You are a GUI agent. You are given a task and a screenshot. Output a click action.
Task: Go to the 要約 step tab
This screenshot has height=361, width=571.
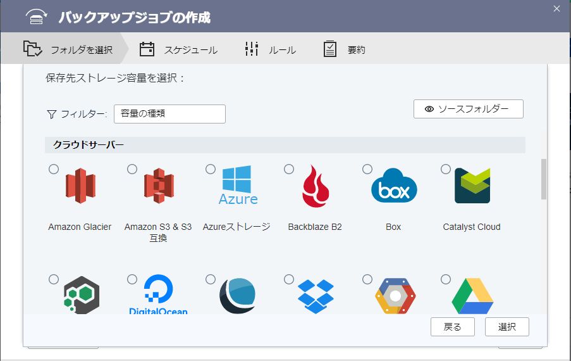[345, 49]
